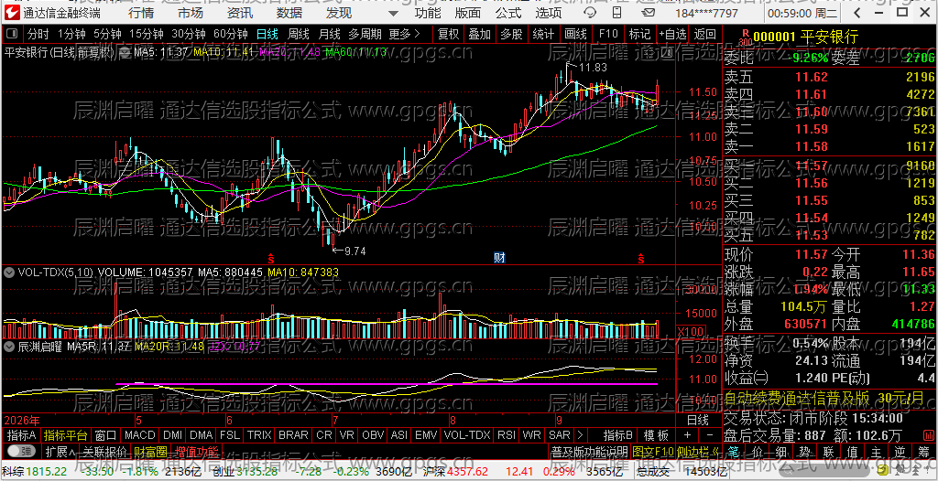This screenshot has height=481, width=938.
Task: Select the 周线 weekly period
Action: (298, 35)
